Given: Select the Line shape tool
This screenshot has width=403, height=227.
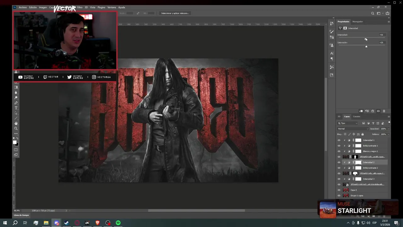Looking at the screenshot, I should point(16,118).
